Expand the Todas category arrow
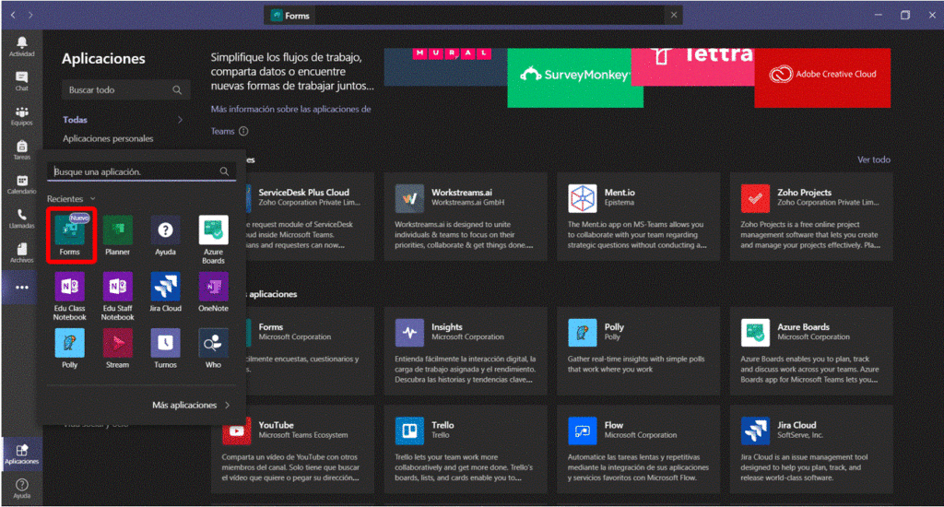The image size is (944, 507). (180, 120)
